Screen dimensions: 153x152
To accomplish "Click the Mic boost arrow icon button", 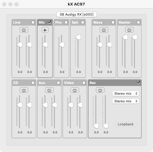I will click(x=45, y=30).
